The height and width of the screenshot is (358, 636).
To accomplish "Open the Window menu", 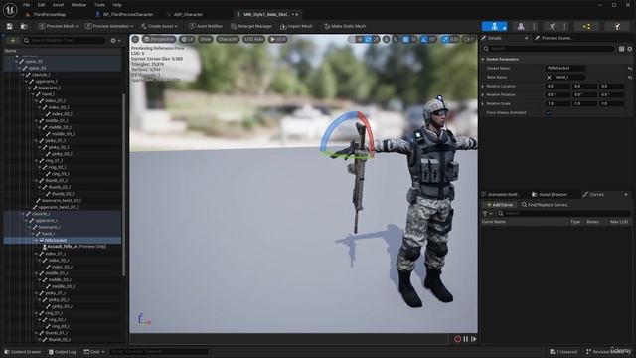I will (79, 5).
